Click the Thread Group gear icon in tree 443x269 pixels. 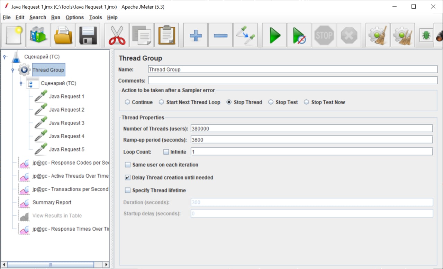pyautogui.click(x=24, y=70)
